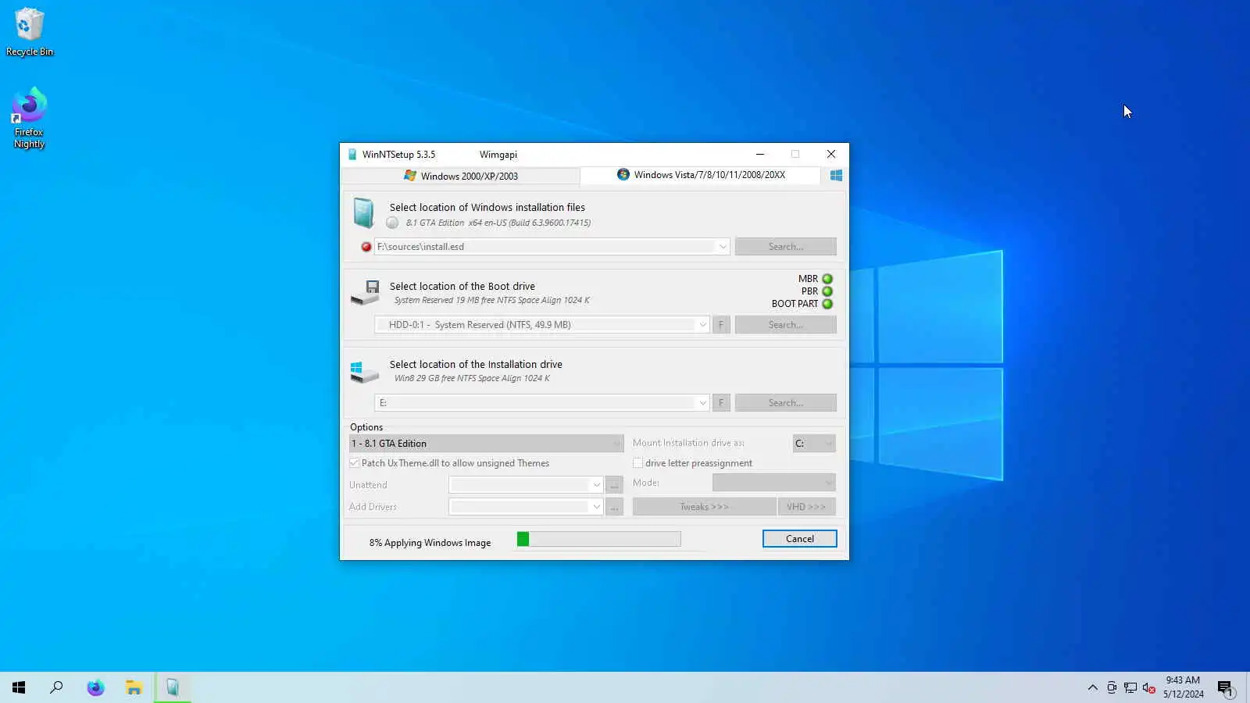Click the MBR green status light

click(x=827, y=279)
